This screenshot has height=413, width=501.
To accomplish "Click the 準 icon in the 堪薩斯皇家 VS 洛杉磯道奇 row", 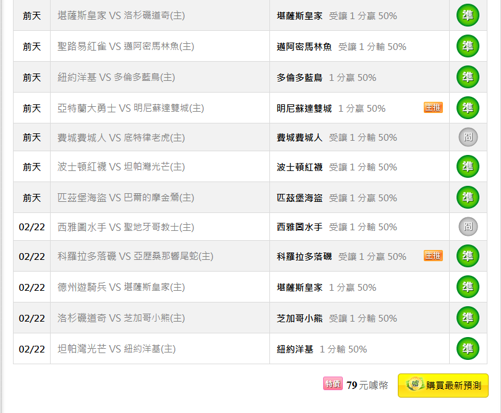I will pos(468,15).
